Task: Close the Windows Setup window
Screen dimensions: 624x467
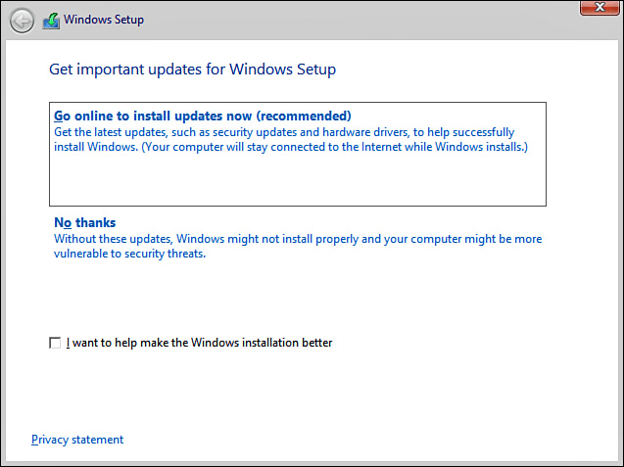Action: click(x=595, y=8)
